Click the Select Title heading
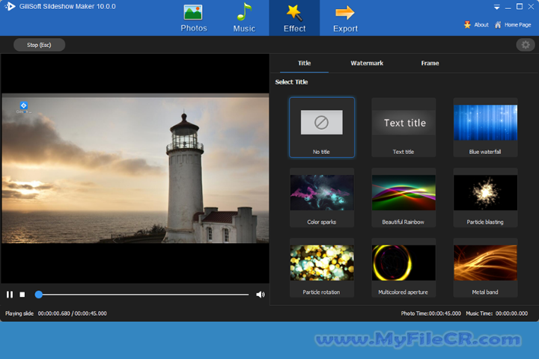539x359 pixels. click(291, 82)
